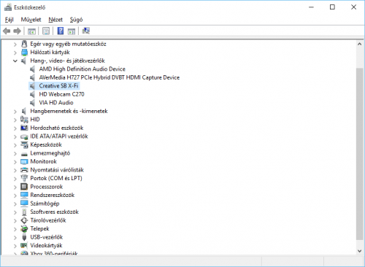Minimize the Eszközkezelő window
The image size is (365, 267).
(311, 7)
